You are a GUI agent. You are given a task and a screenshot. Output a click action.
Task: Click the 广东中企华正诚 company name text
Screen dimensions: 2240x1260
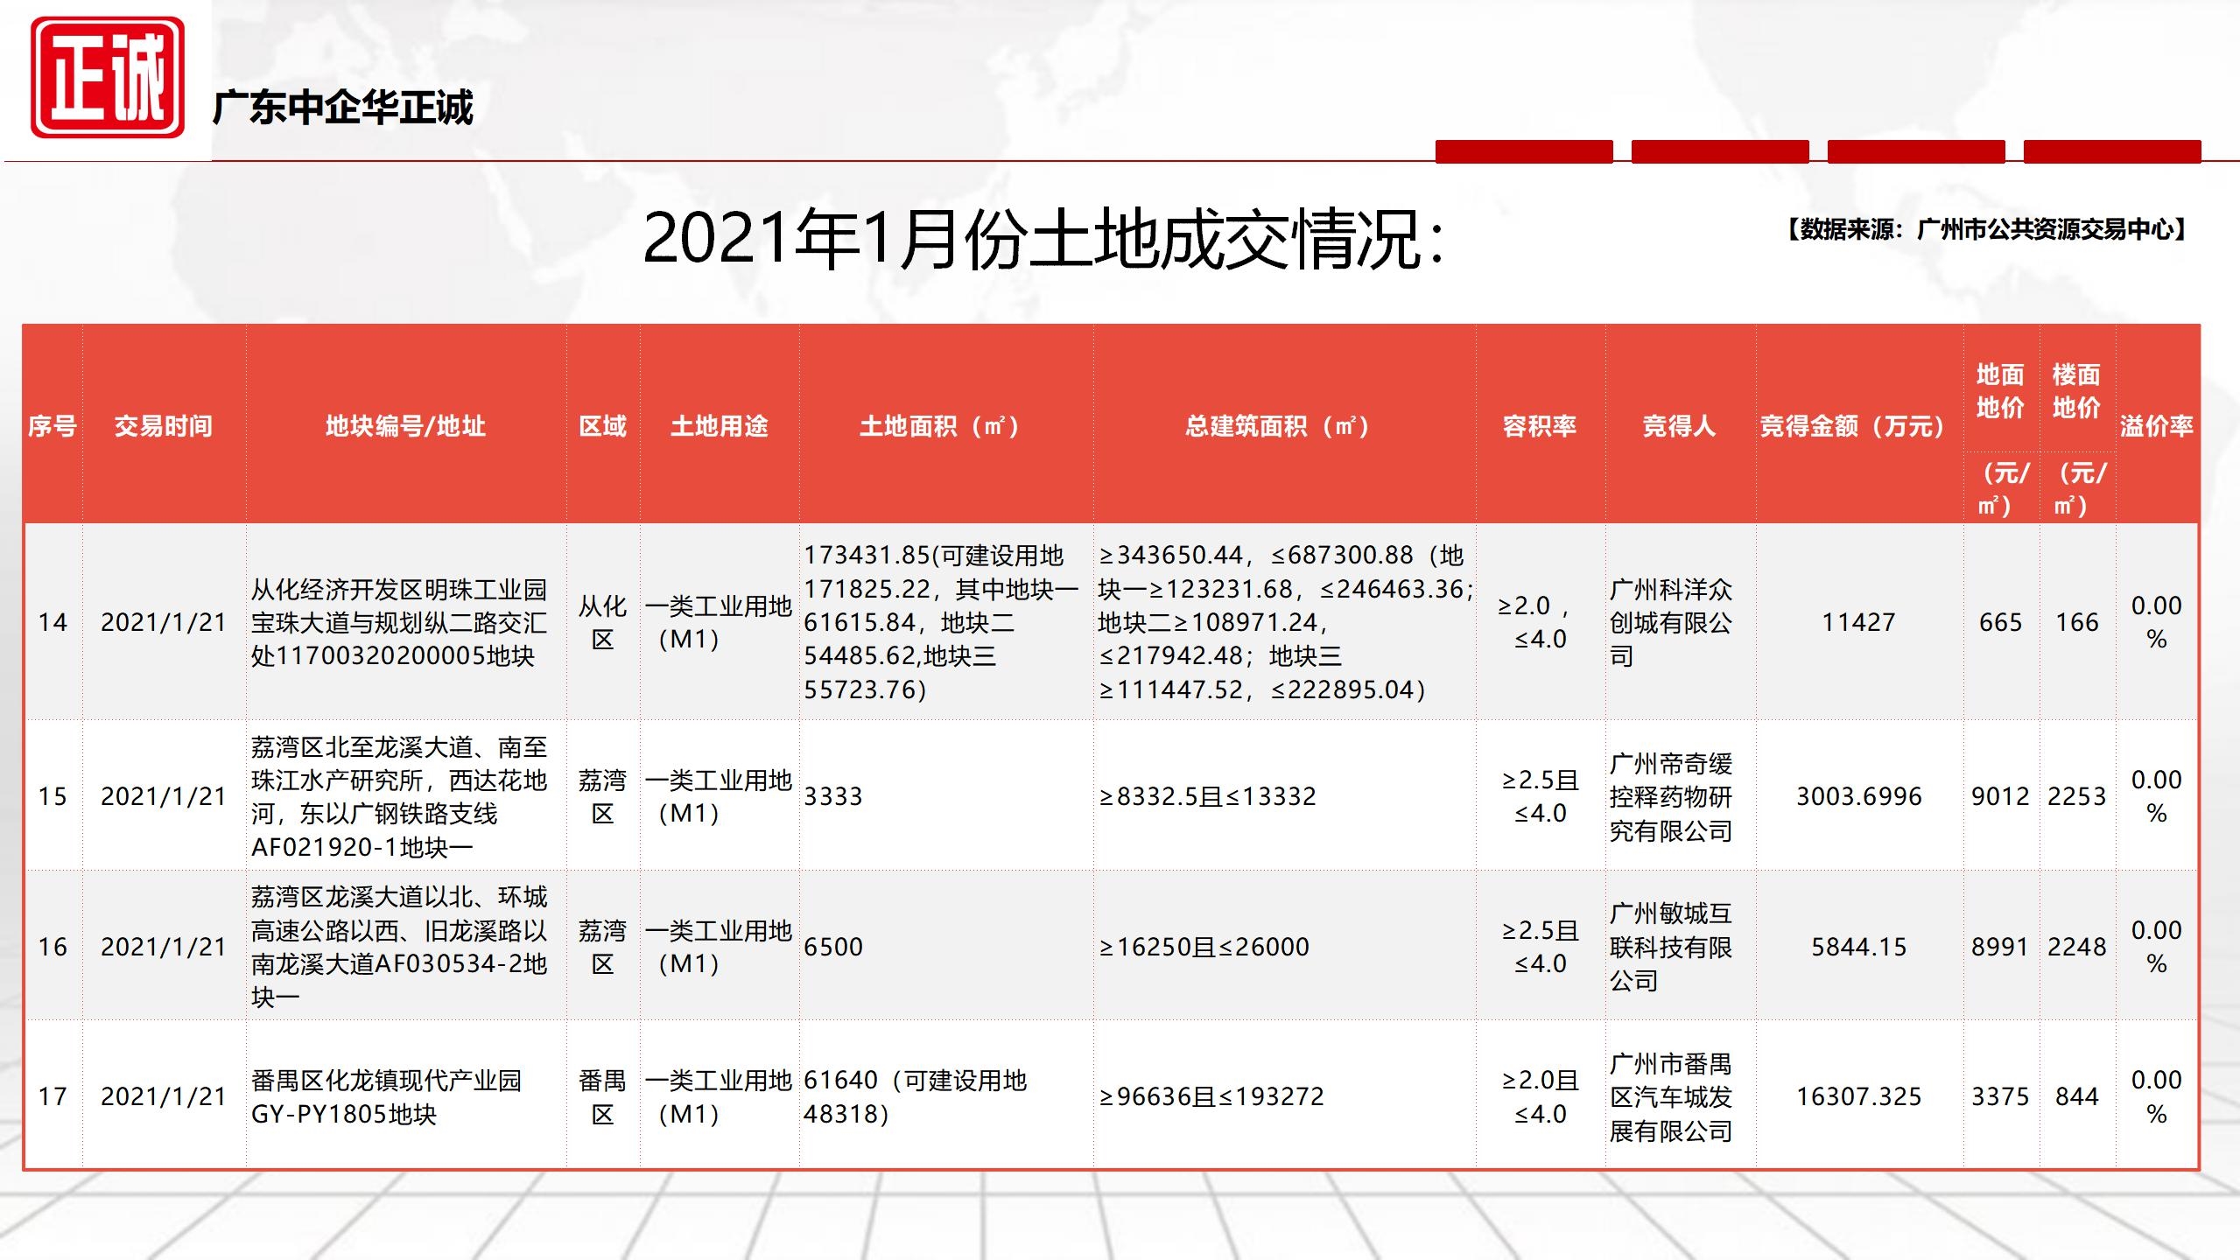[x=342, y=108]
